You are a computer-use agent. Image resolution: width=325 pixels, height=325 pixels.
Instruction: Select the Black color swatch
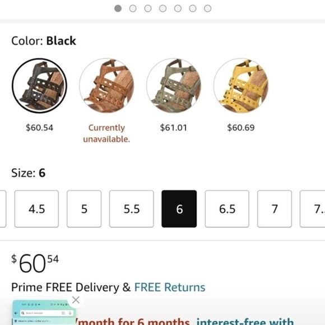pyautogui.click(x=39, y=86)
